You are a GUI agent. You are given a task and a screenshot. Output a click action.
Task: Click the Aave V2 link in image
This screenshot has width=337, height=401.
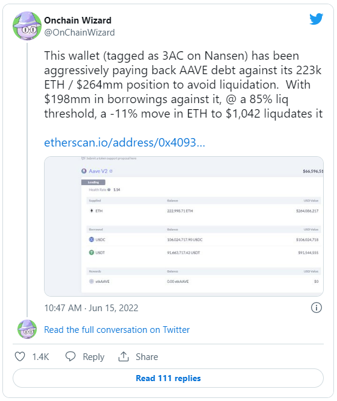[98, 171]
